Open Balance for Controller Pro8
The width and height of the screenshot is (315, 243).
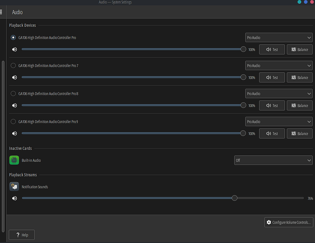point(299,105)
